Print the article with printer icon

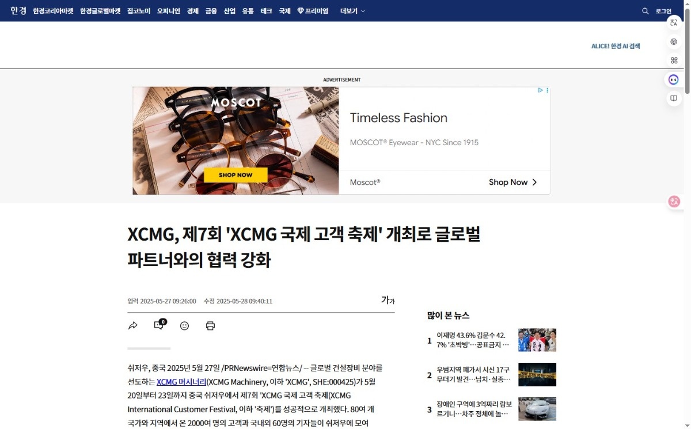(x=210, y=326)
